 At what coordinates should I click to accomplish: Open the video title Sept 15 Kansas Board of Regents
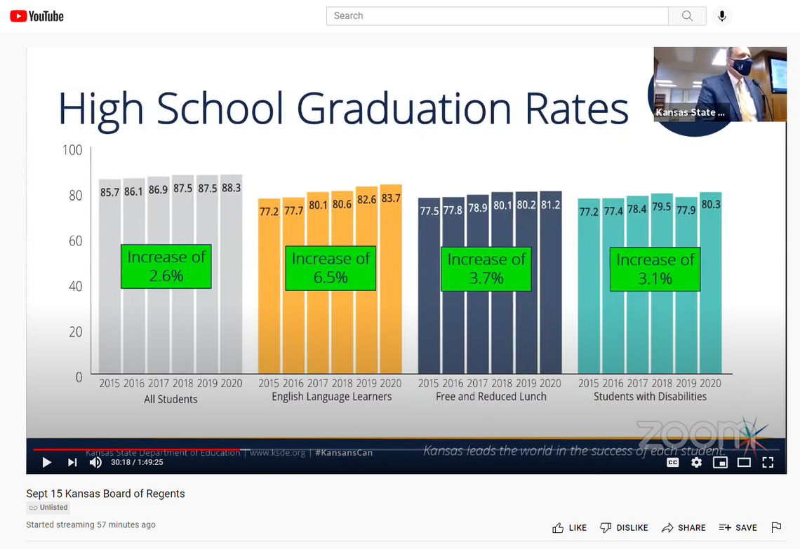click(105, 494)
